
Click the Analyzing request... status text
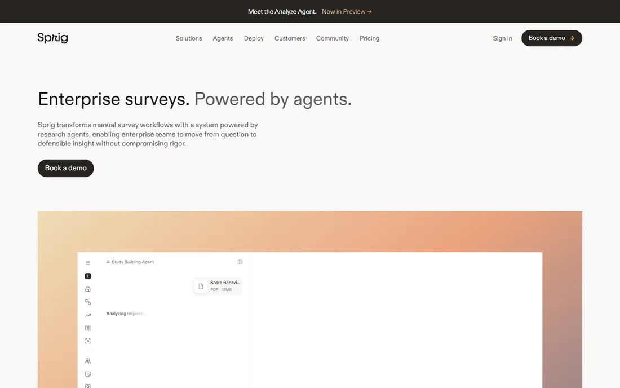click(126, 314)
